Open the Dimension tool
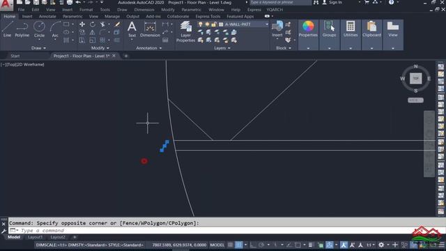Image resolution: width=446 pixels, height=251 pixels. pyautogui.click(x=150, y=29)
